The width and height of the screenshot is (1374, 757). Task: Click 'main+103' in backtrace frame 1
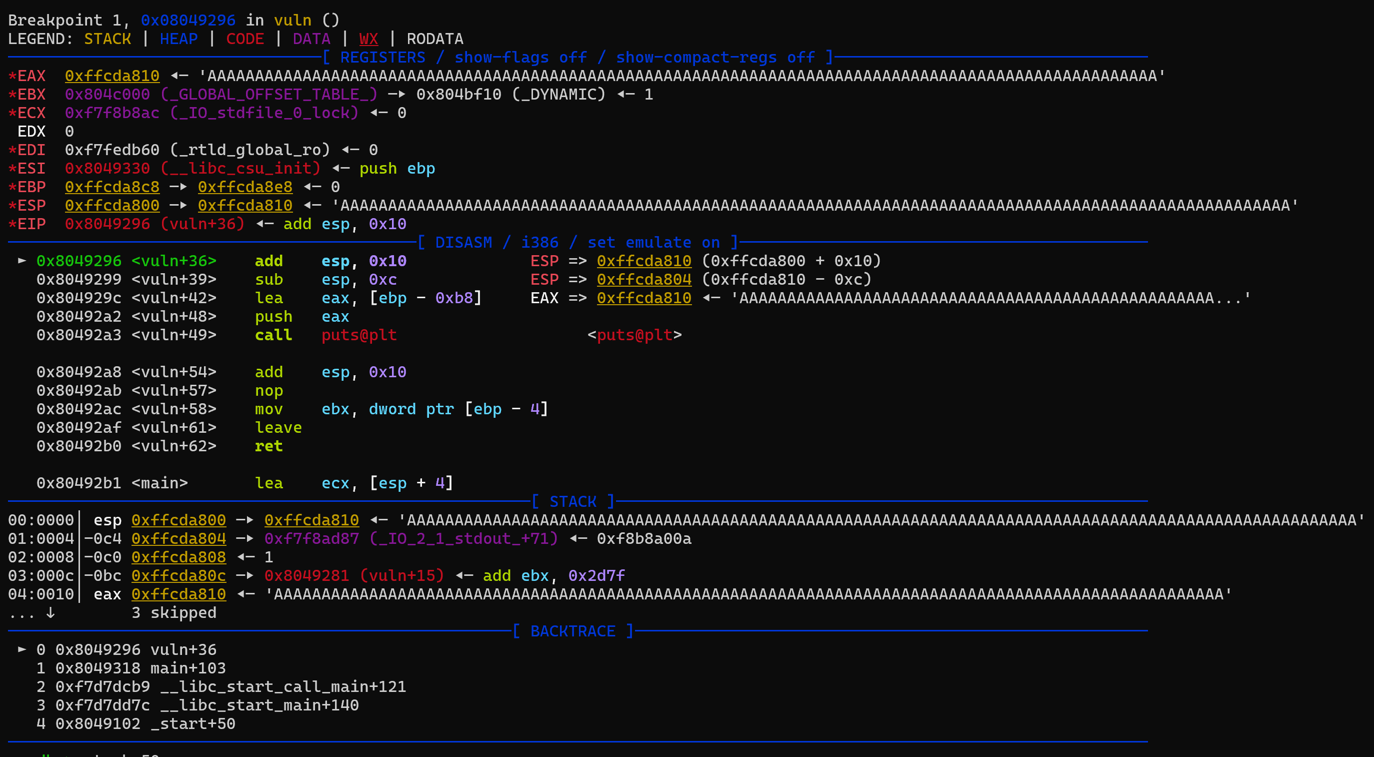(188, 668)
